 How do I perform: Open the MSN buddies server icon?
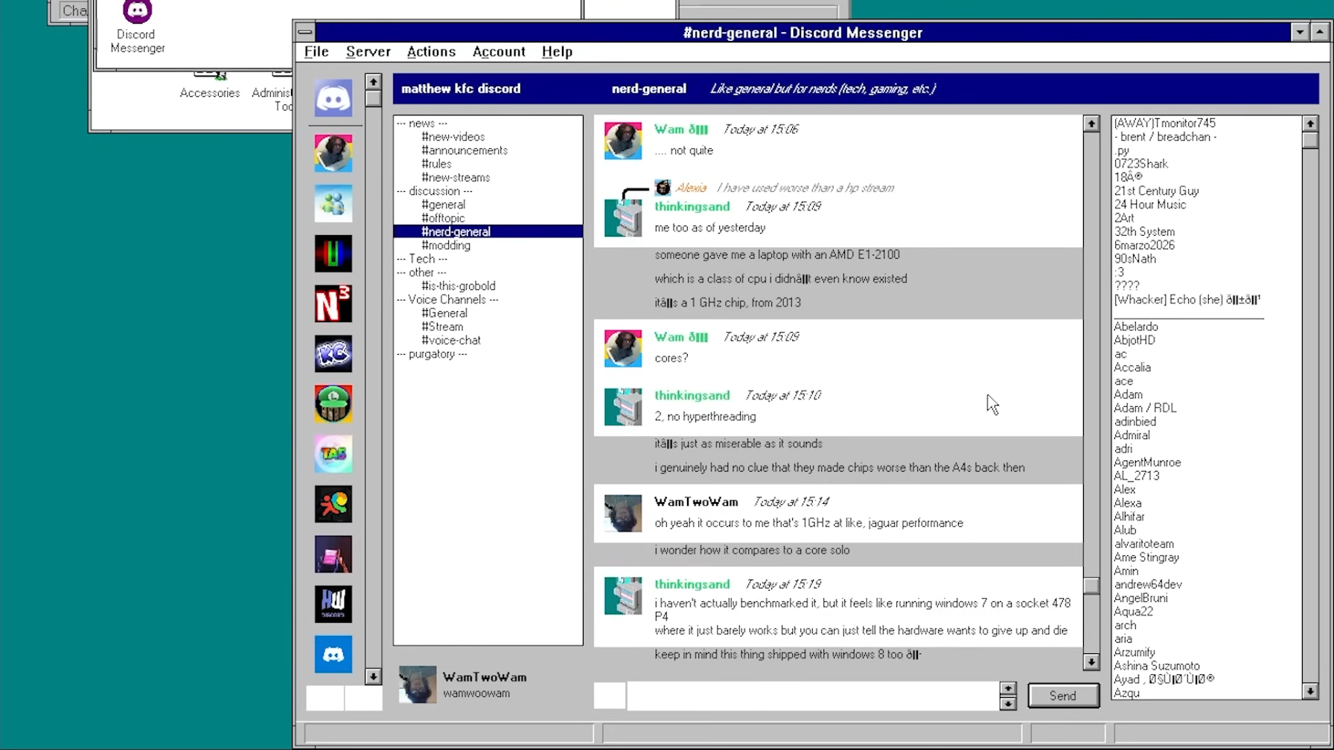click(333, 203)
